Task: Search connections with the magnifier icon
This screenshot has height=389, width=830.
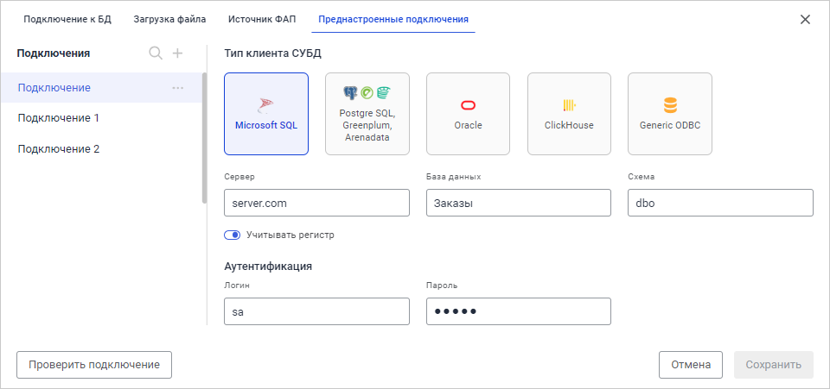Action: (156, 53)
